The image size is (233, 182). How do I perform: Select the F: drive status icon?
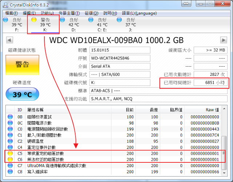(x=5, y=20)
